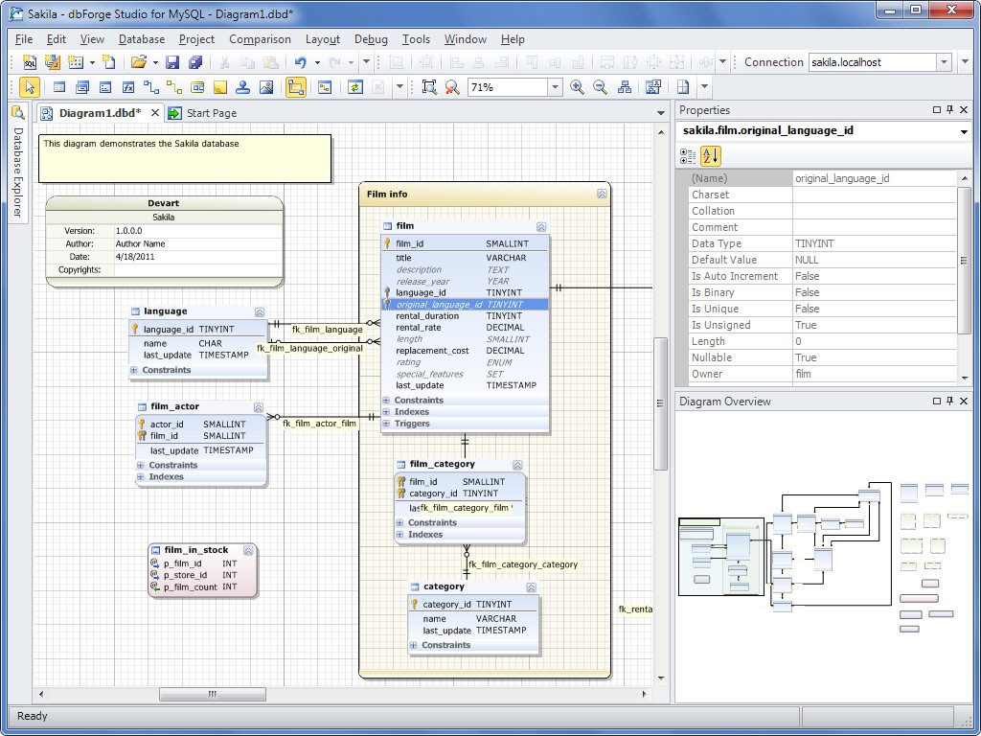This screenshot has height=736, width=981.
Task: Click the Properties panel scrollbar thumb
Action: click(x=964, y=261)
